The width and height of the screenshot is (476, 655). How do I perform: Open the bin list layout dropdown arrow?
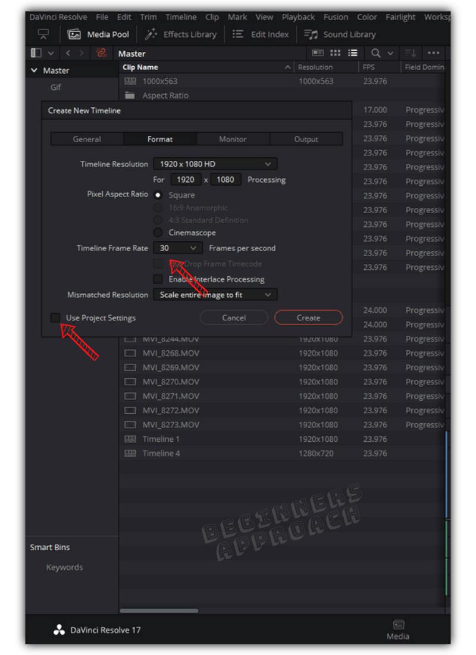(x=51, y=53)
